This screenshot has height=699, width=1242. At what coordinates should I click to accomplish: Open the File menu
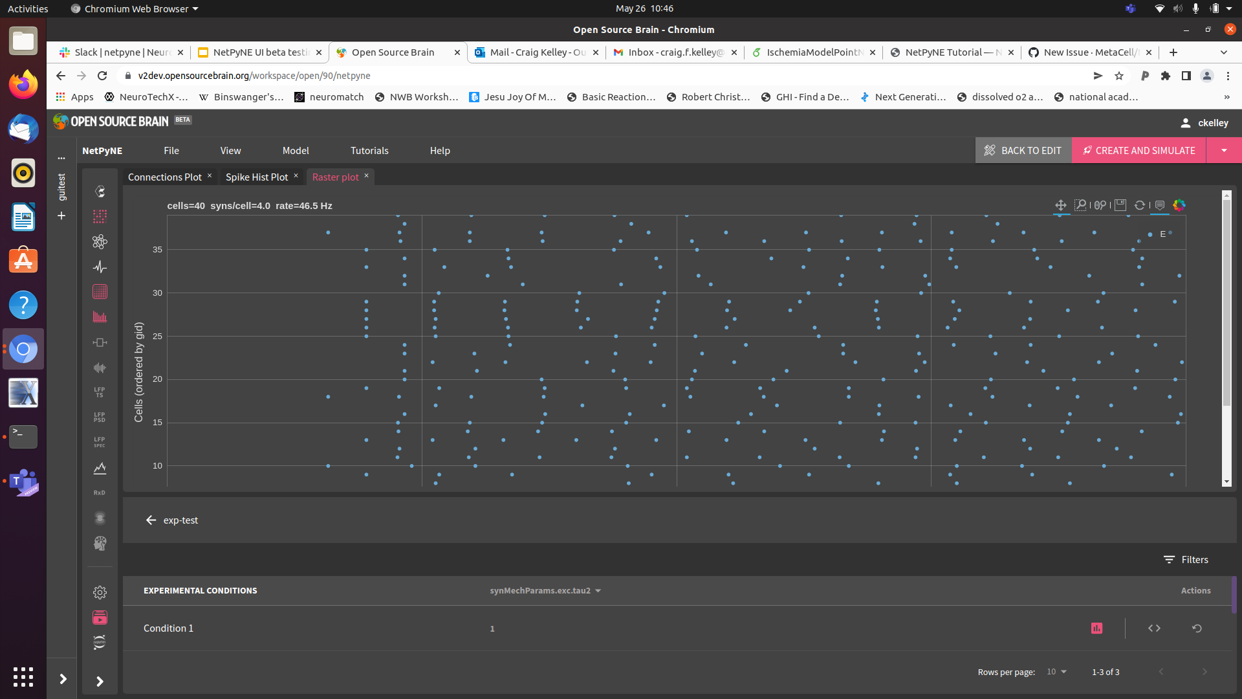[x=171, y=150]
